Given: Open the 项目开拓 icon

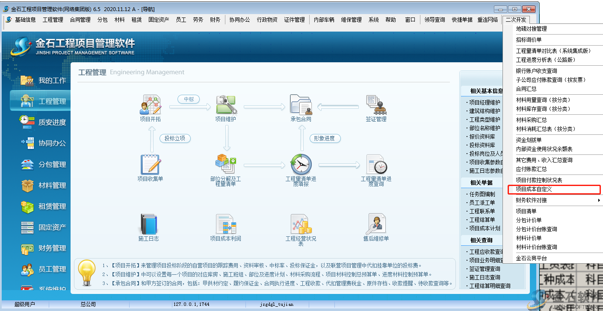Looking at the screenshot, I should (x=150, y=105).
